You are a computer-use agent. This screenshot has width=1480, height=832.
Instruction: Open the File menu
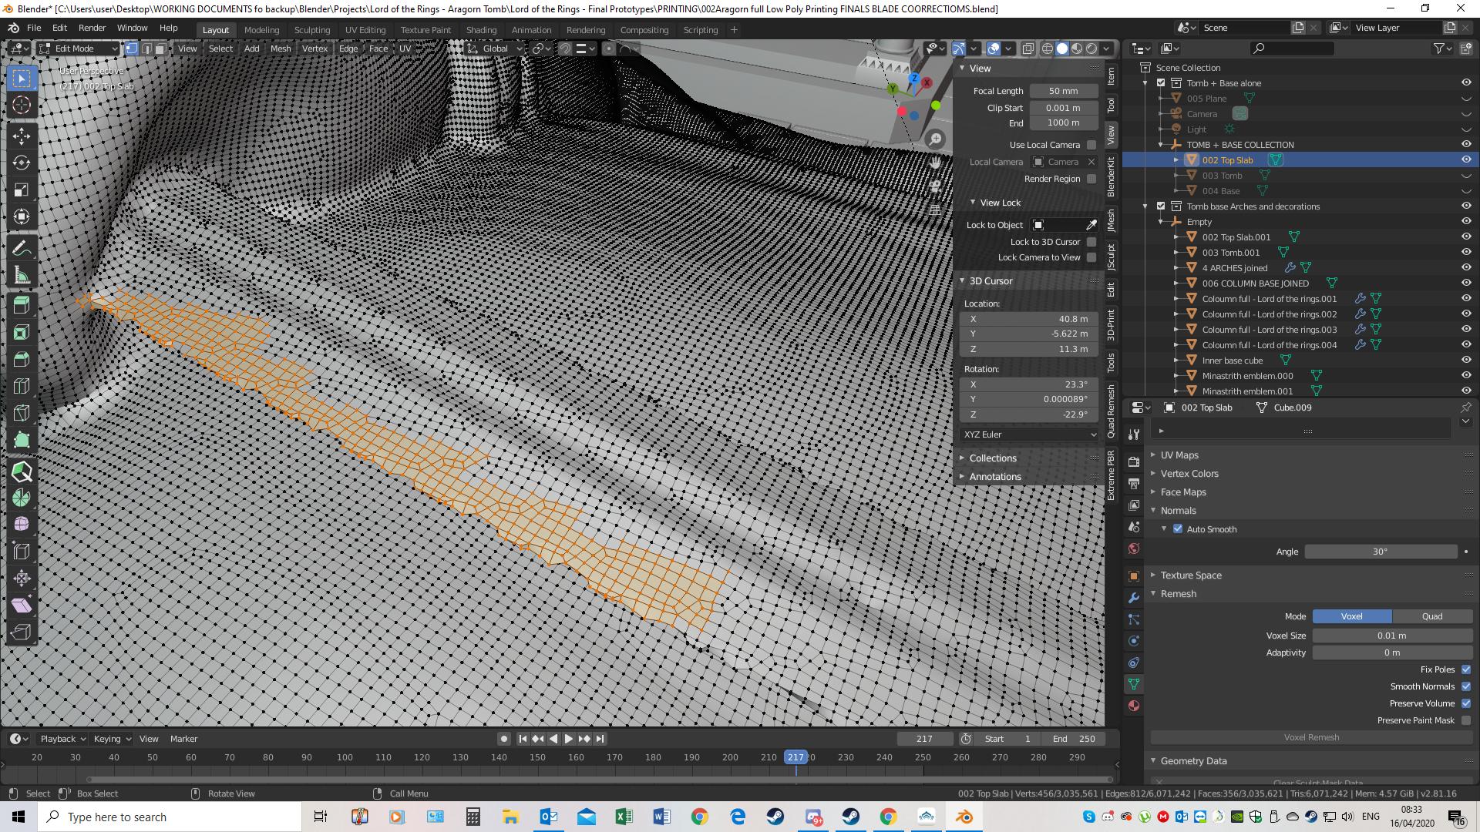point(34,28)
